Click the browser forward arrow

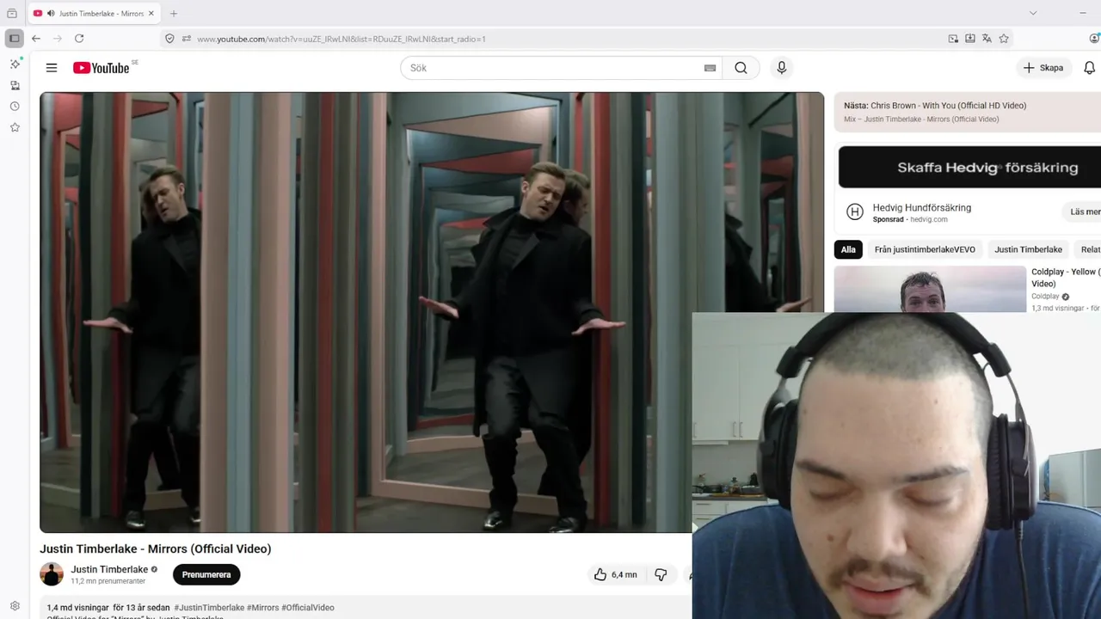(58, 39)
